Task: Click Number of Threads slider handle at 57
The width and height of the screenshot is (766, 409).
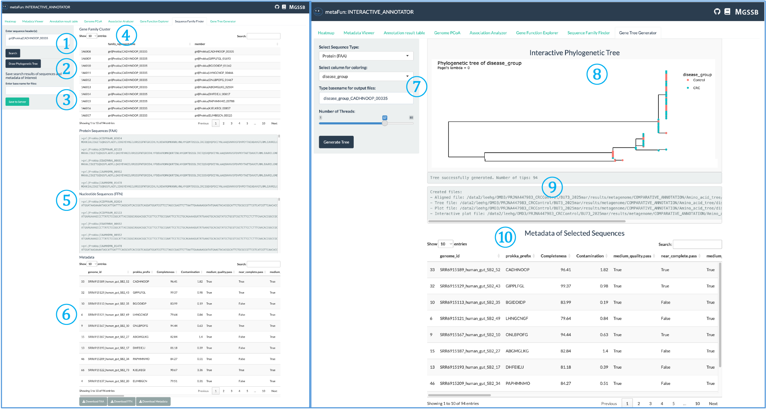Action: pyautogui.click(x=385, y=123)
